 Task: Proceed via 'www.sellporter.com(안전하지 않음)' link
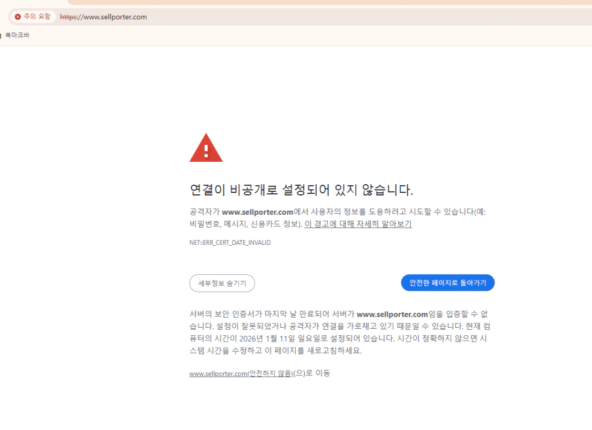click(241, 373)
